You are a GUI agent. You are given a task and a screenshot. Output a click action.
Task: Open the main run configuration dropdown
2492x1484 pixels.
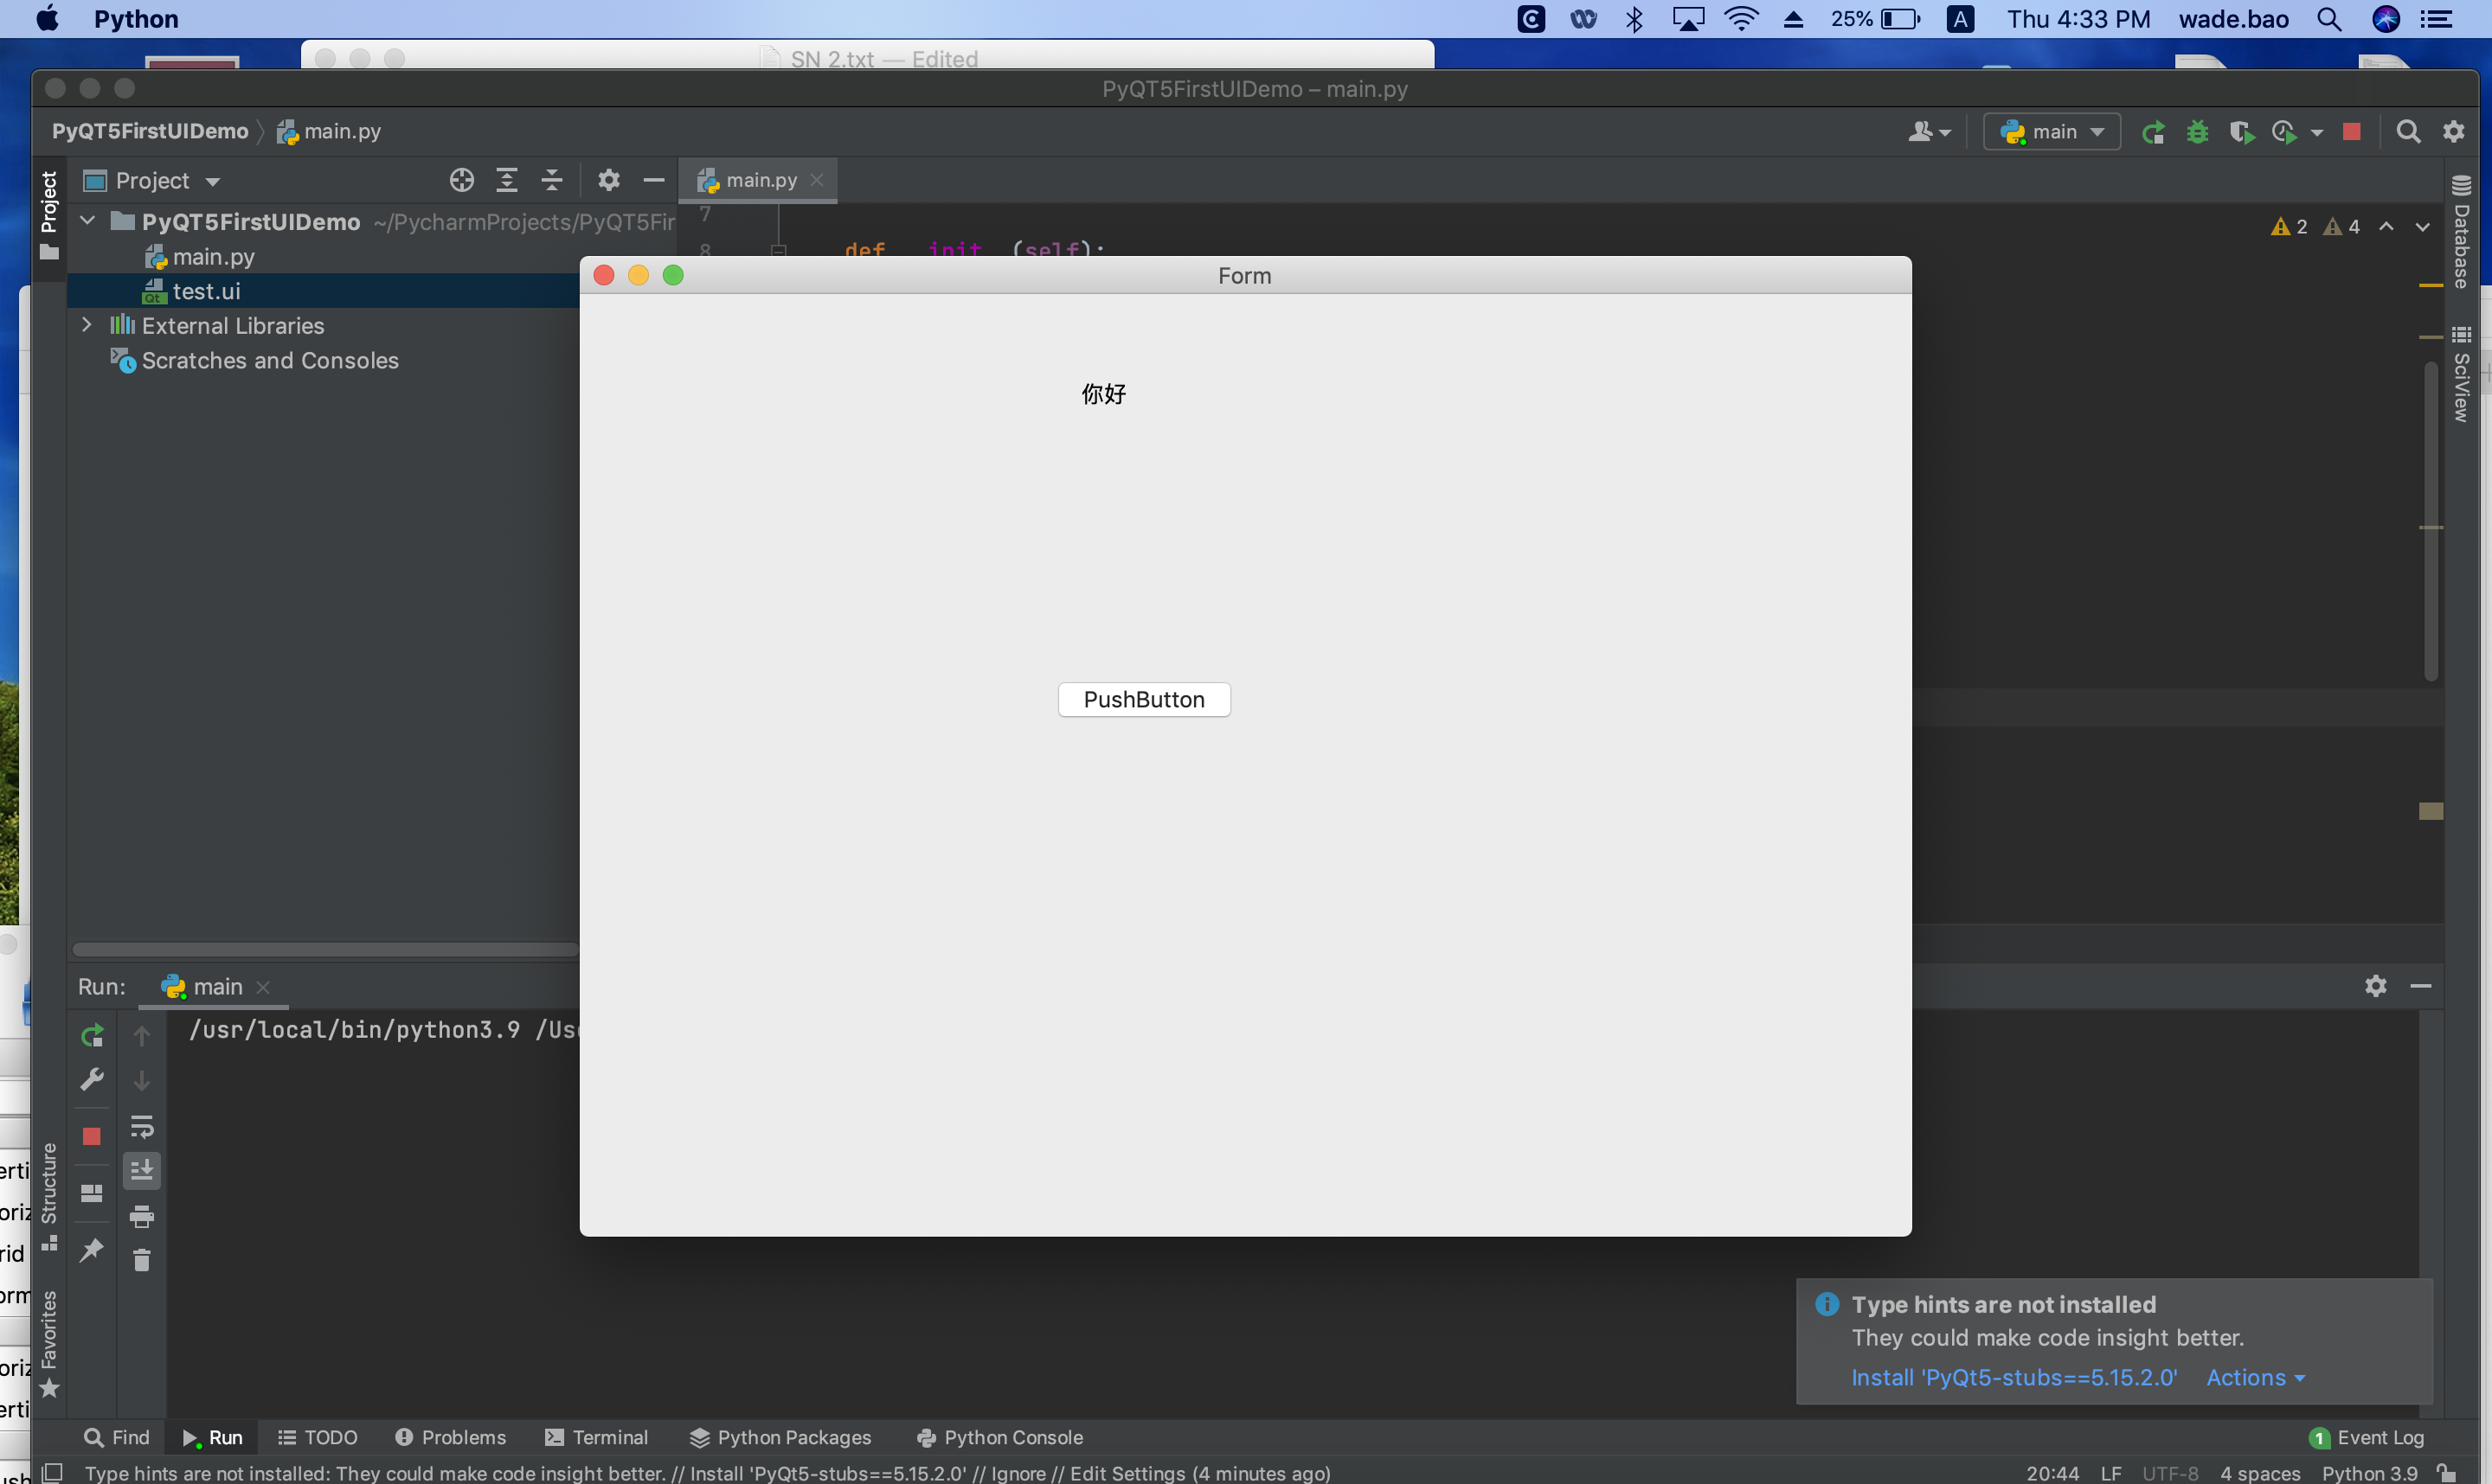(x=2052, y=132)
